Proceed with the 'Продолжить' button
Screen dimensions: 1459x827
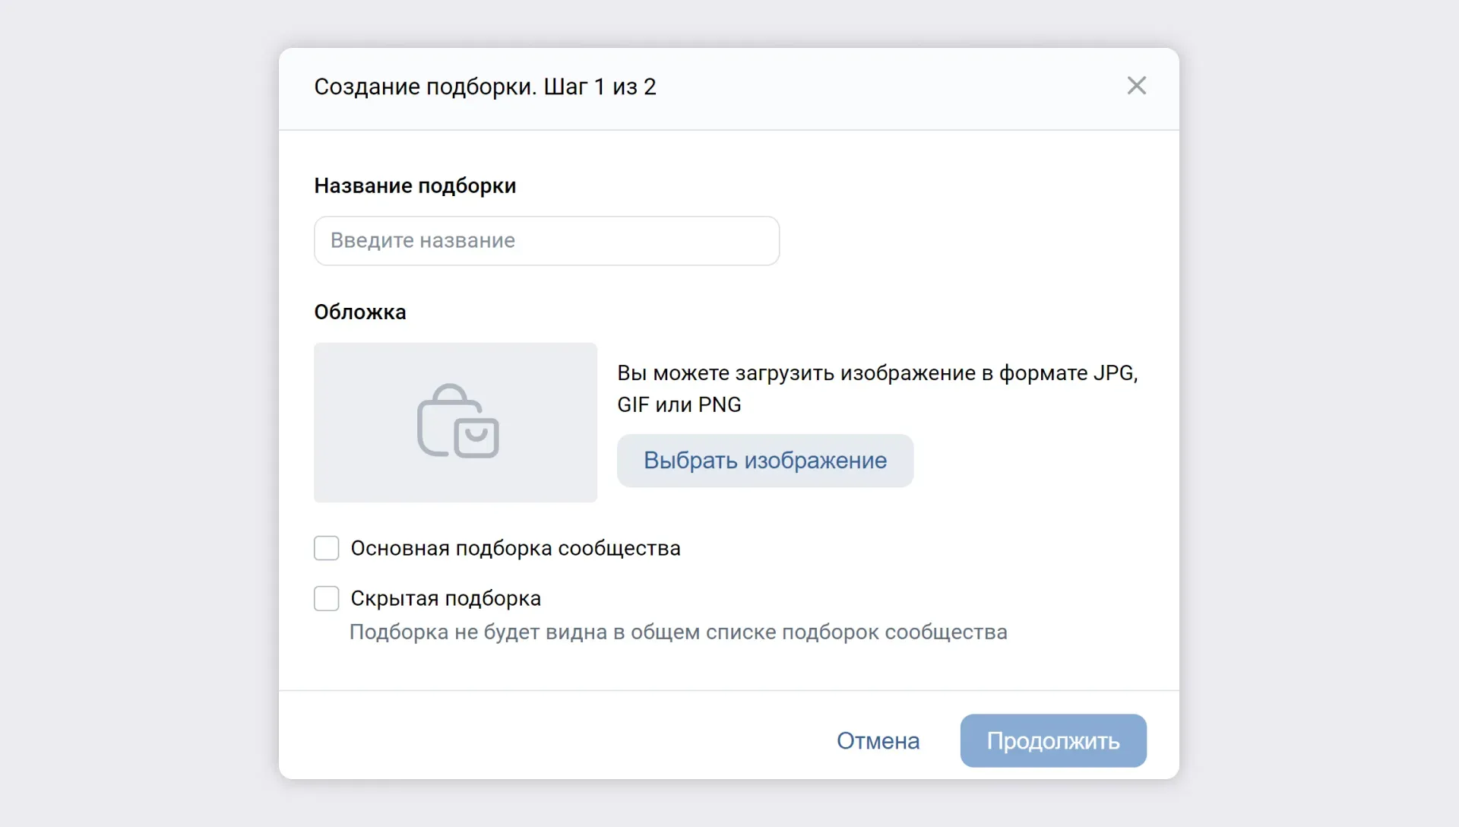click(1052, 740)
